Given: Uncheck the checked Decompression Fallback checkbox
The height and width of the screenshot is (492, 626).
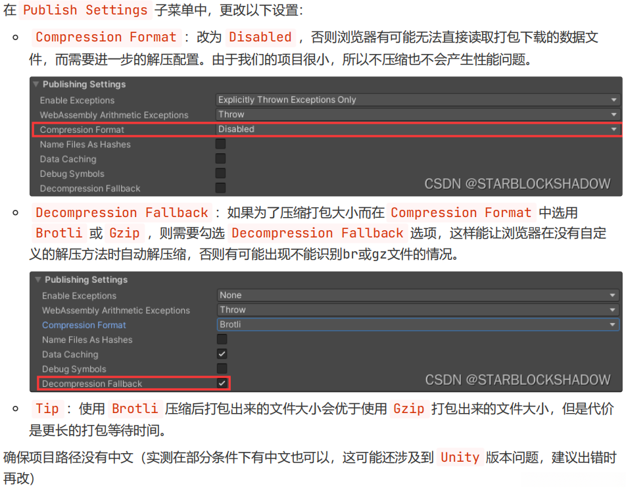Looking at the screenshot, I should pos(222,383).
